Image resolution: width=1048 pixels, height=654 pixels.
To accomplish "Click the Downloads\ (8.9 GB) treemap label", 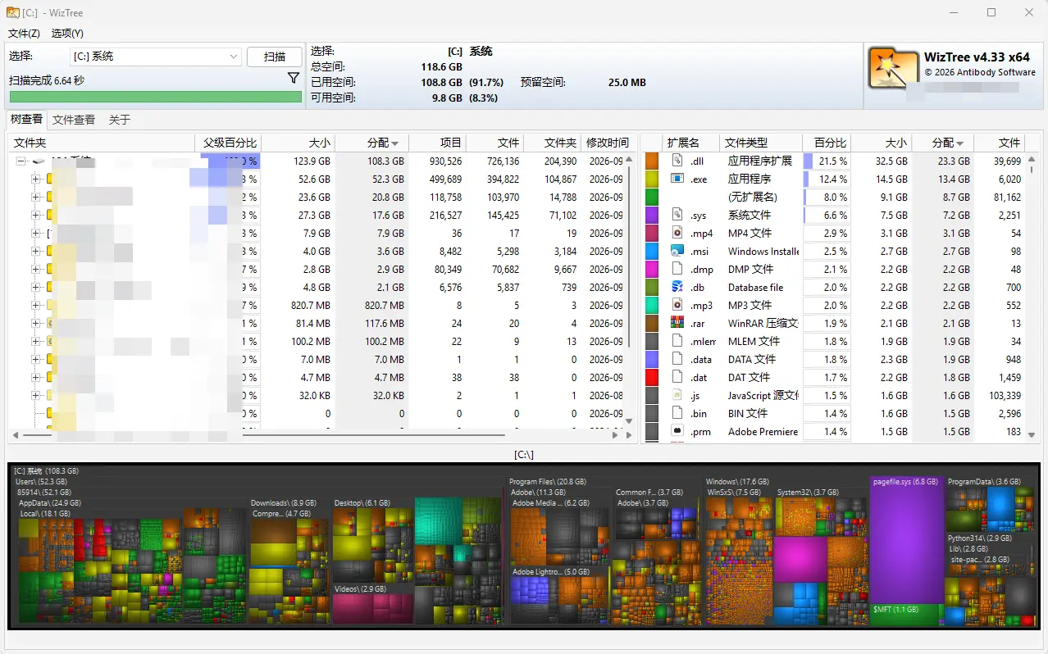I will (x=283, y=503).
